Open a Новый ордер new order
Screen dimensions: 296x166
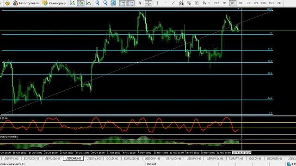(54, 3)
